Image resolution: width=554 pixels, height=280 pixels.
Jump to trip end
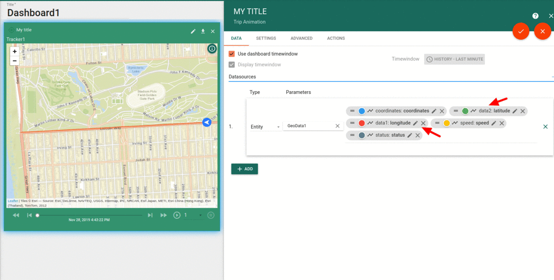coord(150,215)
